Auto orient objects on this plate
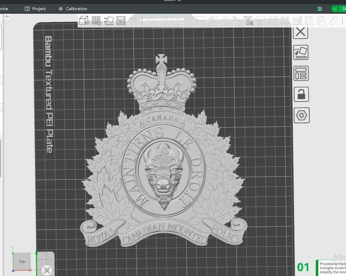 301,53
